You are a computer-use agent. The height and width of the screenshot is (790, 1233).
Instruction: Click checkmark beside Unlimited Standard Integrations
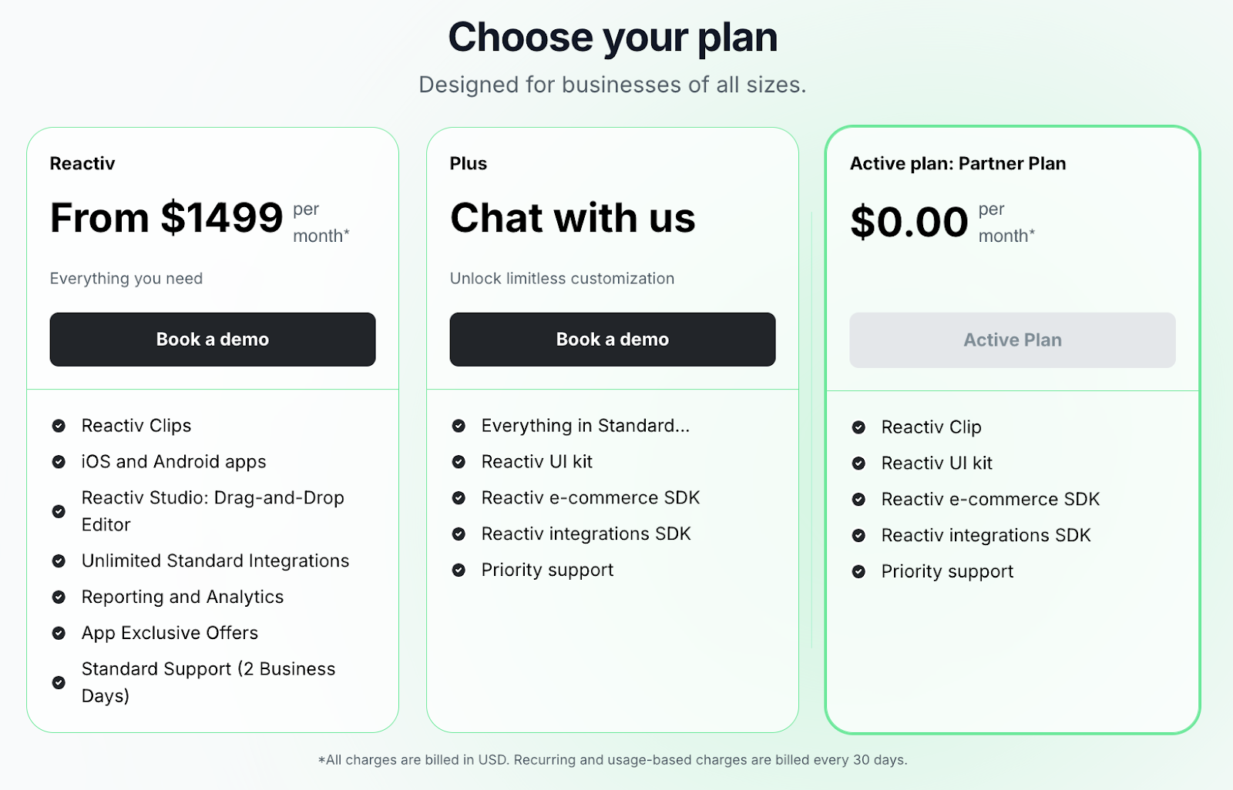pos(59,561)
